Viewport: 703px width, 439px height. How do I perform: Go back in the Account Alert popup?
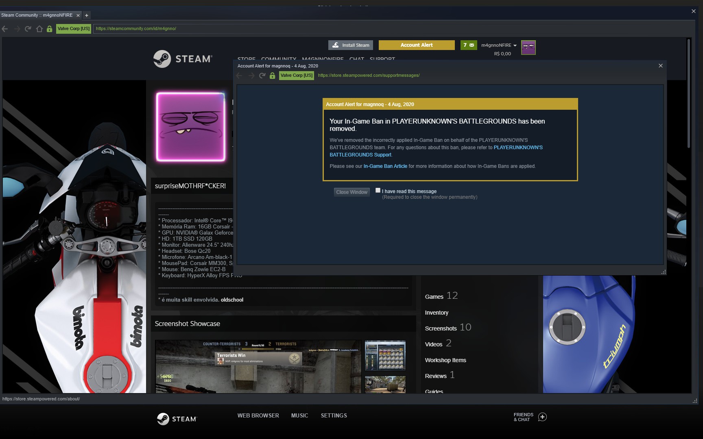tap(239, 76)
